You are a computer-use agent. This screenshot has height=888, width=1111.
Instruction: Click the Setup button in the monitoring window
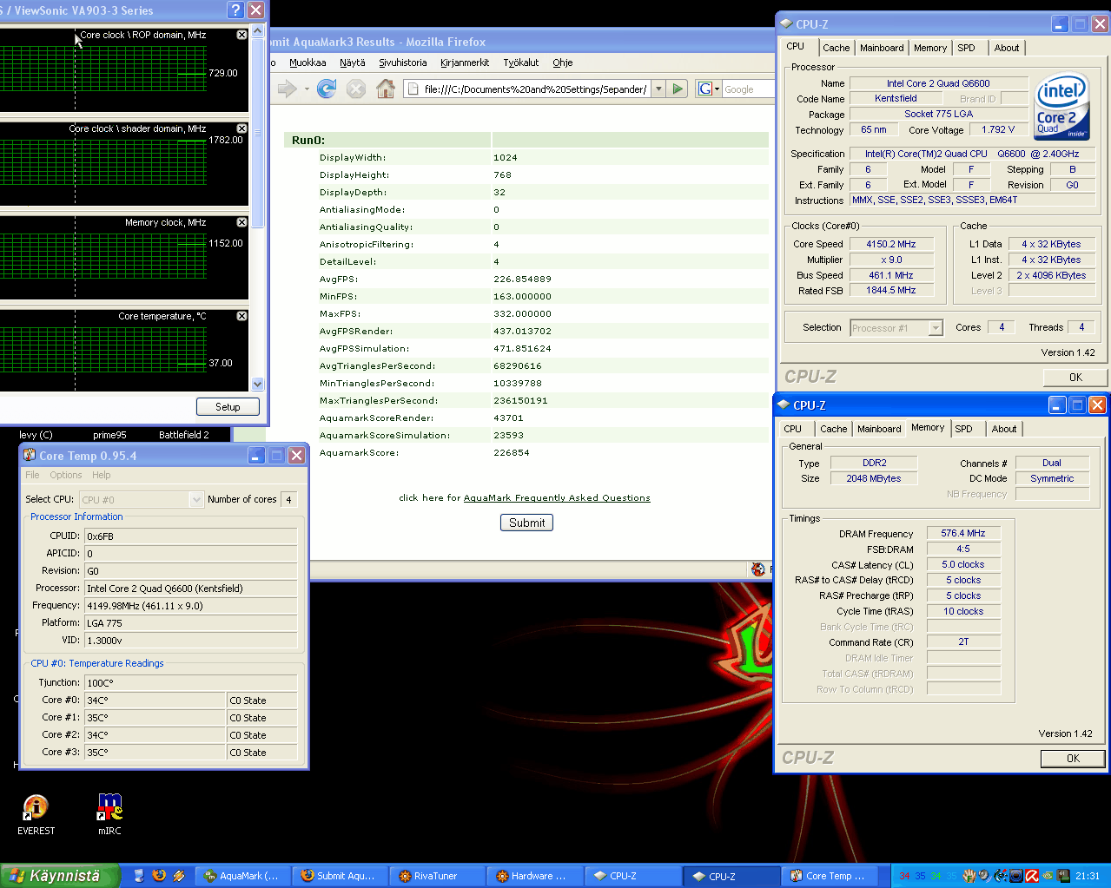click(228, 406)
